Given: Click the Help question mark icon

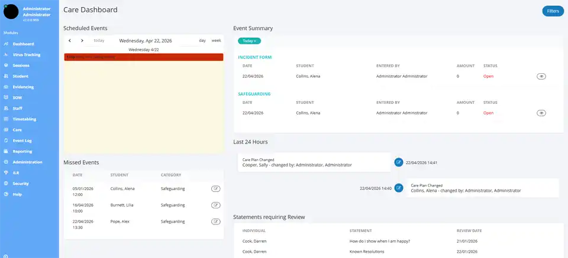Looking at the screenshot, I should coord(5,194).
